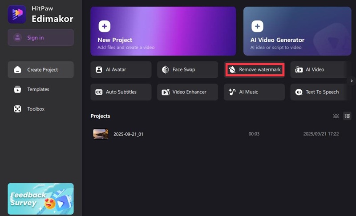356x216 pixels.
Task: Start a New Project card
Action: pyautogui.click(x=163, y=31)
